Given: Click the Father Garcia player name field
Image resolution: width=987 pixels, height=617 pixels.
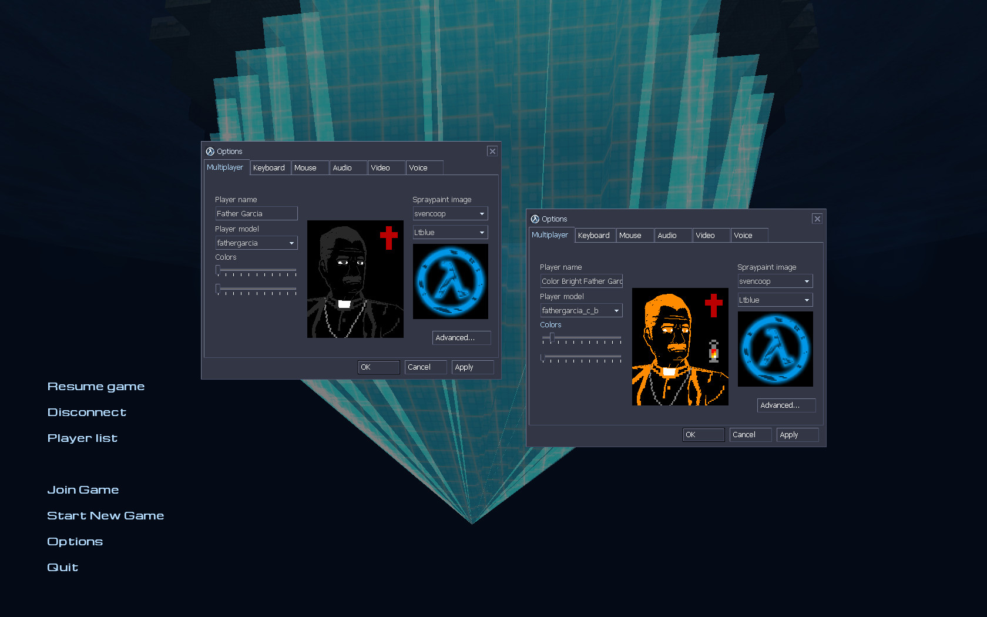Looking at the screenshot, I should [256, 214].
